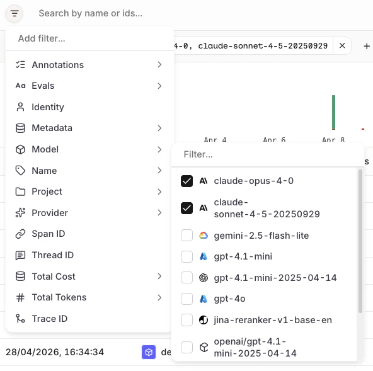This screenshot has height=371, width=373.
Task: Check the gemini-2.5-flash-lite checkbox
Action: click(x=186, y=236)
